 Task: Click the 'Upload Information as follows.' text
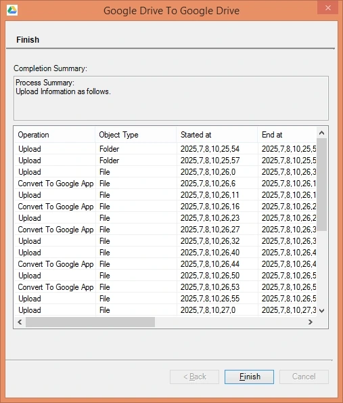pyautogui.click(x=63, y=91)
